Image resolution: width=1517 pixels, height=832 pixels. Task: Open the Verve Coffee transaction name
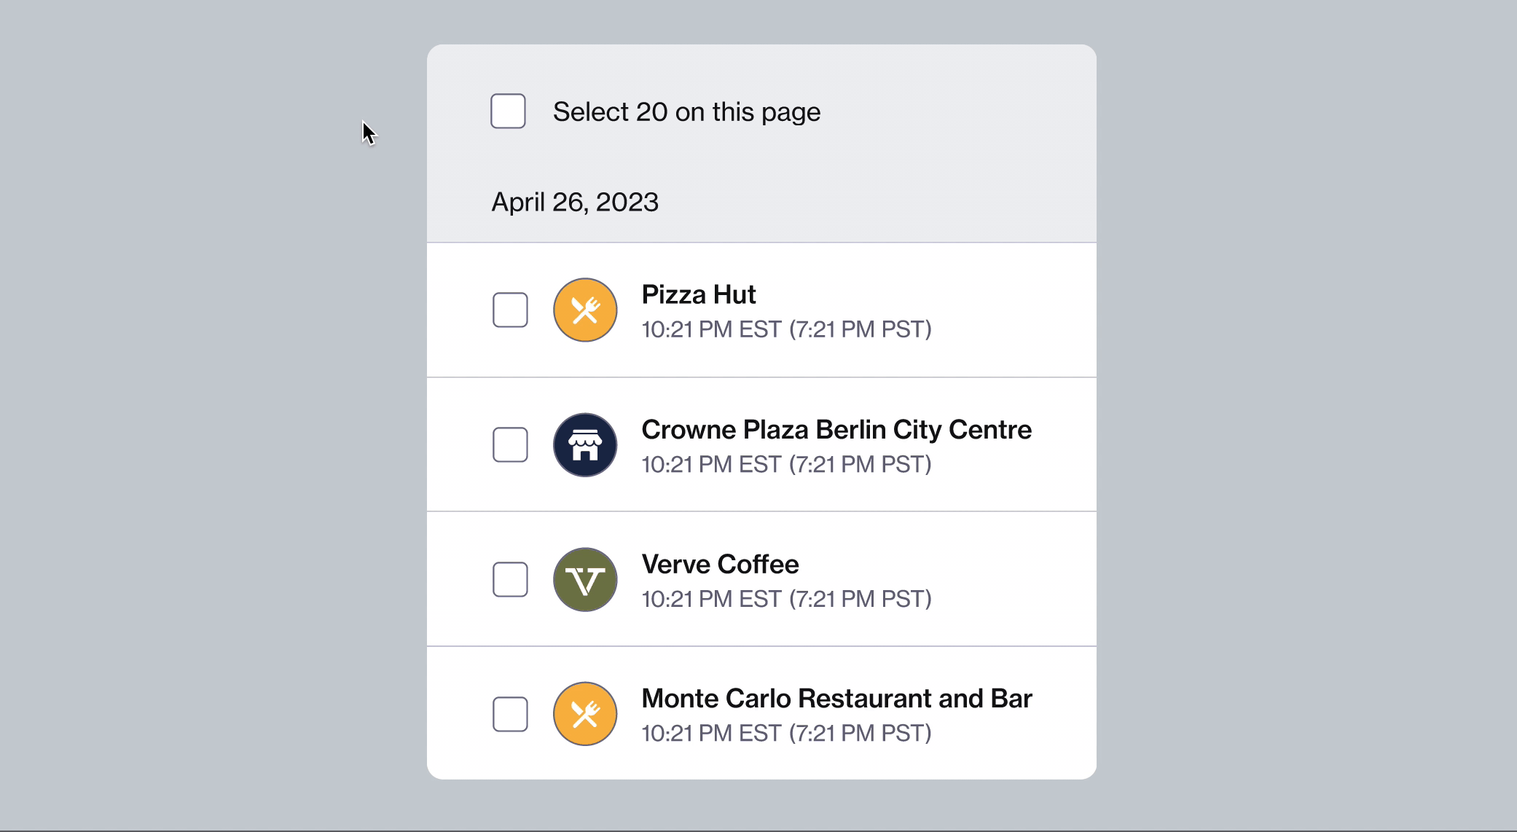[x=720, y=564]
